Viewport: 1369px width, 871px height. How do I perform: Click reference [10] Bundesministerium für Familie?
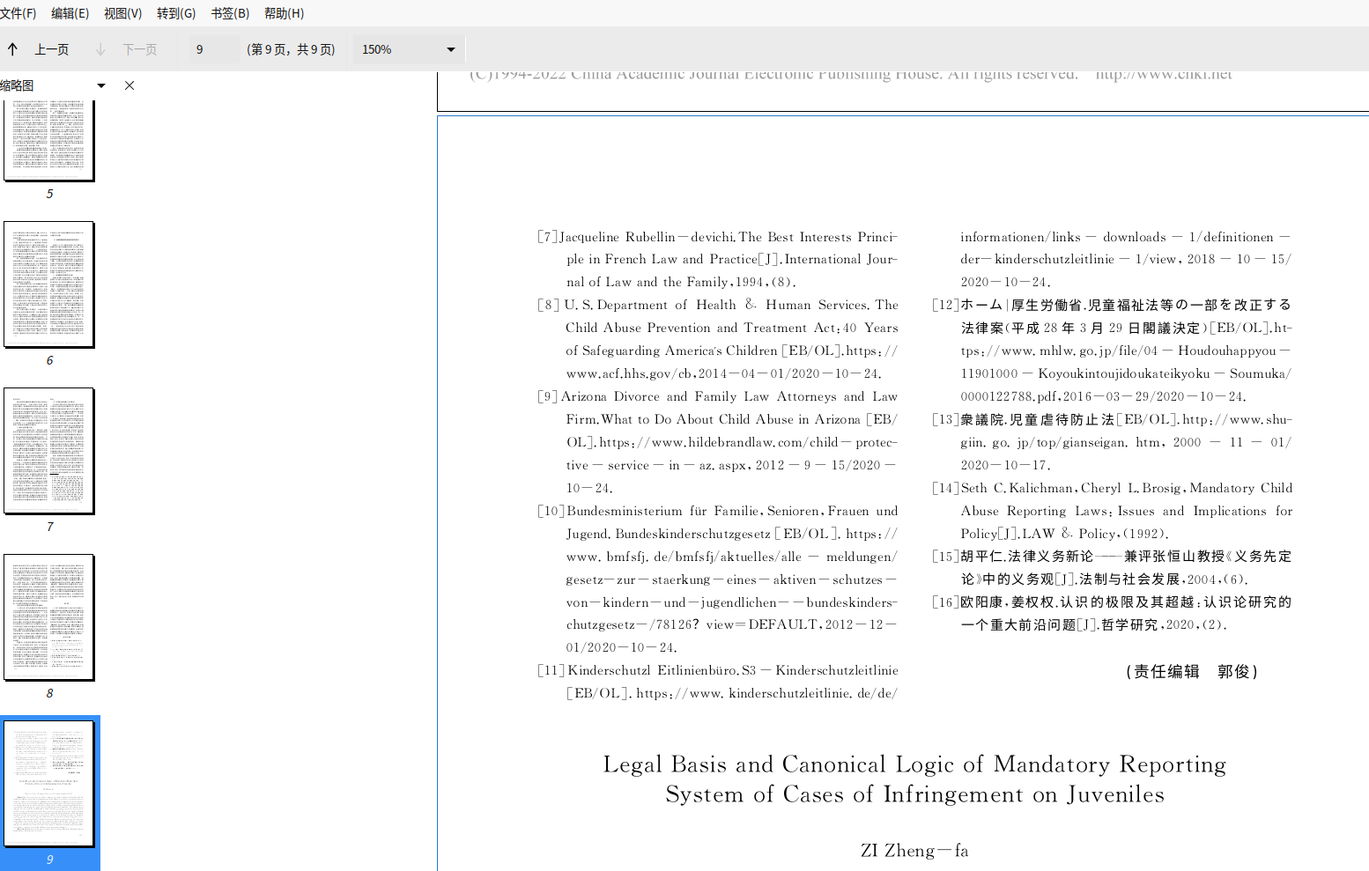(x=718, y=579)
